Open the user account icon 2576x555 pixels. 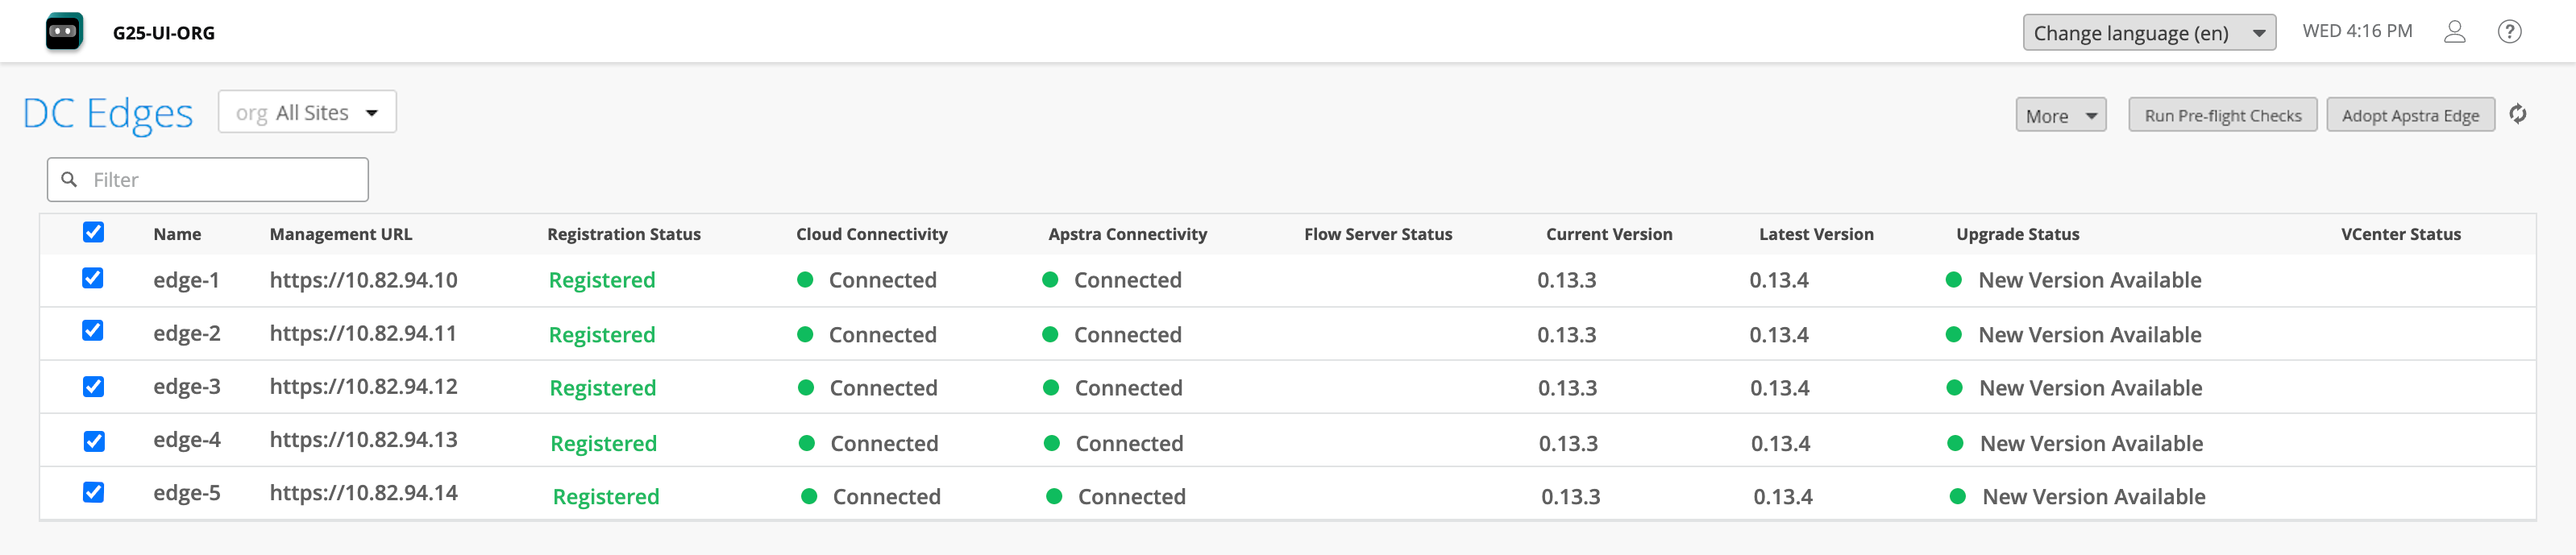(2454, 32)
